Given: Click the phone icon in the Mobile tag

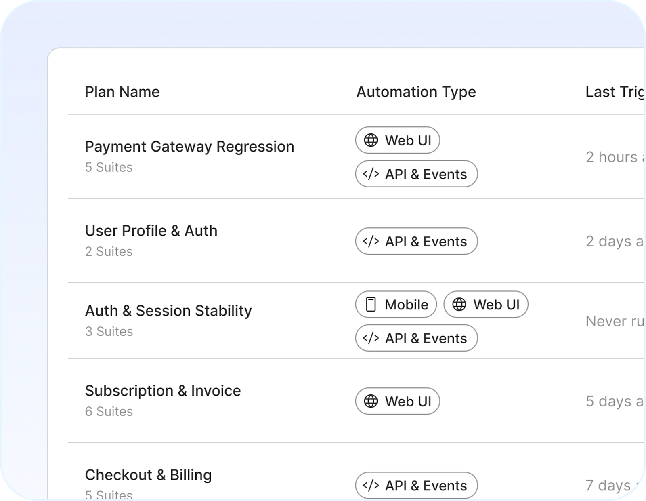Looking at the screenshot, I should (371, 304).
